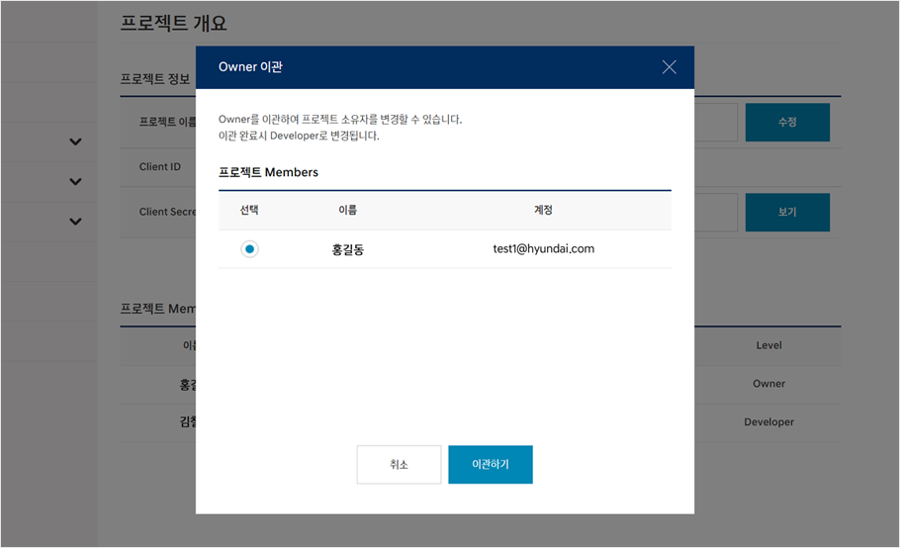This screenshot has height=548, width=900.
Task: Click the 이관하기 button
Action: tap(490, 464)
